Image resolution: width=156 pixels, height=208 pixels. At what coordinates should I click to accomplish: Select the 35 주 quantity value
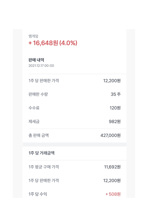coord(116,94)
